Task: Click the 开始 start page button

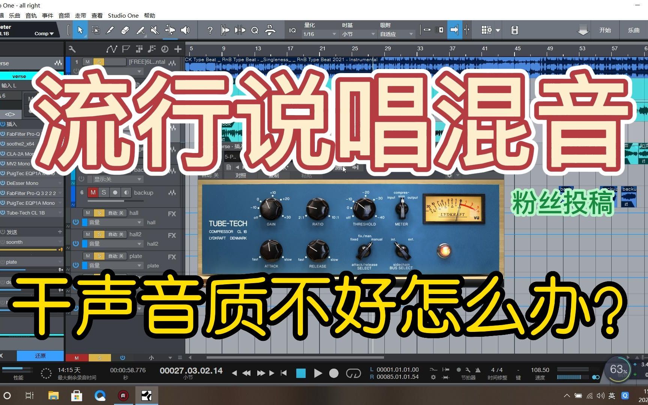Action: (x=605, y=30)
